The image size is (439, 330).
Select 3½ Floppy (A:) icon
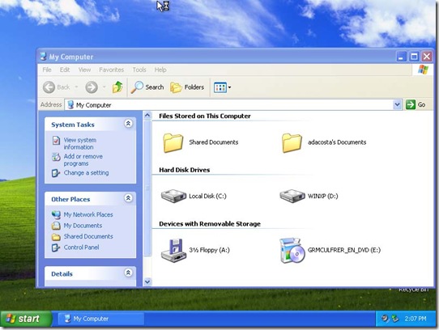click(x=173, y=250)
